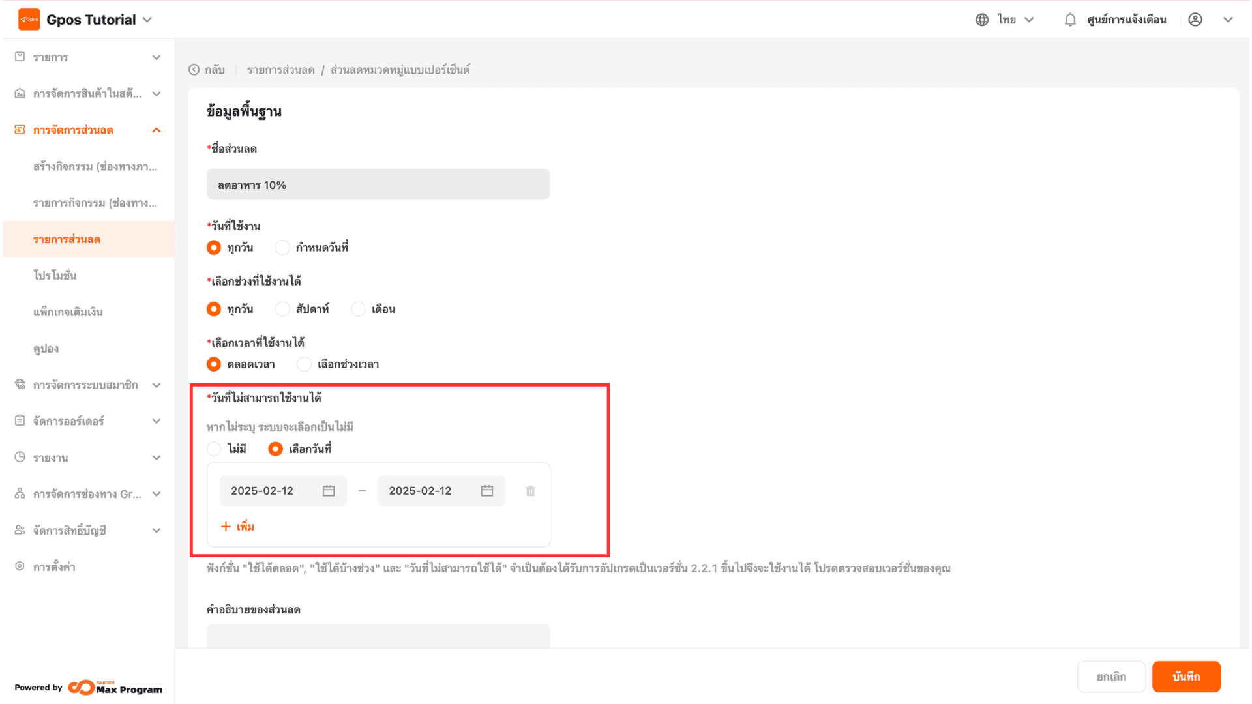Open the user profile account icon
The image size is (1252, 704).
tap(1195, 20)
